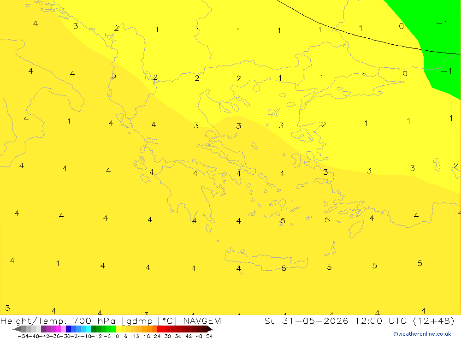Click the yellow legend swatch above 0

tap(119, 329)
